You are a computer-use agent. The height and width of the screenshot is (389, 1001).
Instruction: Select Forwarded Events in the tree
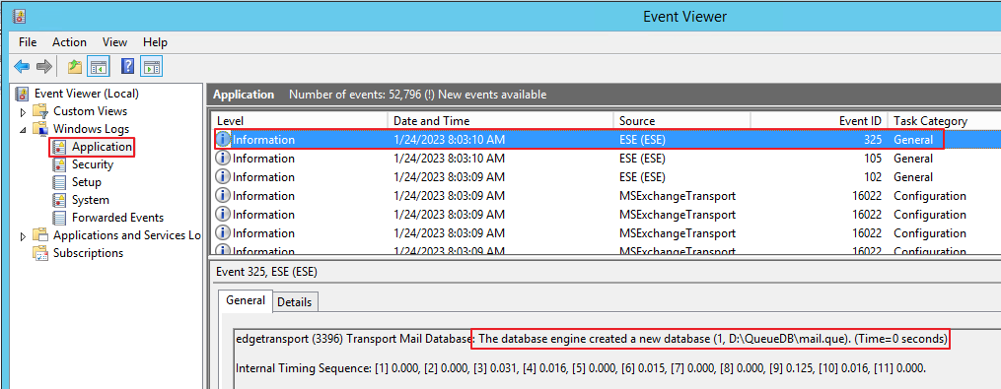pyautogui.click(x=117, y=218)
